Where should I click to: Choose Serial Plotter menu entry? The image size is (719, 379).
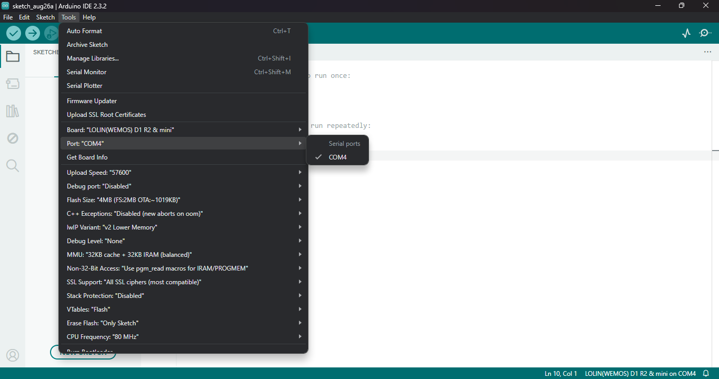point(183,86)
